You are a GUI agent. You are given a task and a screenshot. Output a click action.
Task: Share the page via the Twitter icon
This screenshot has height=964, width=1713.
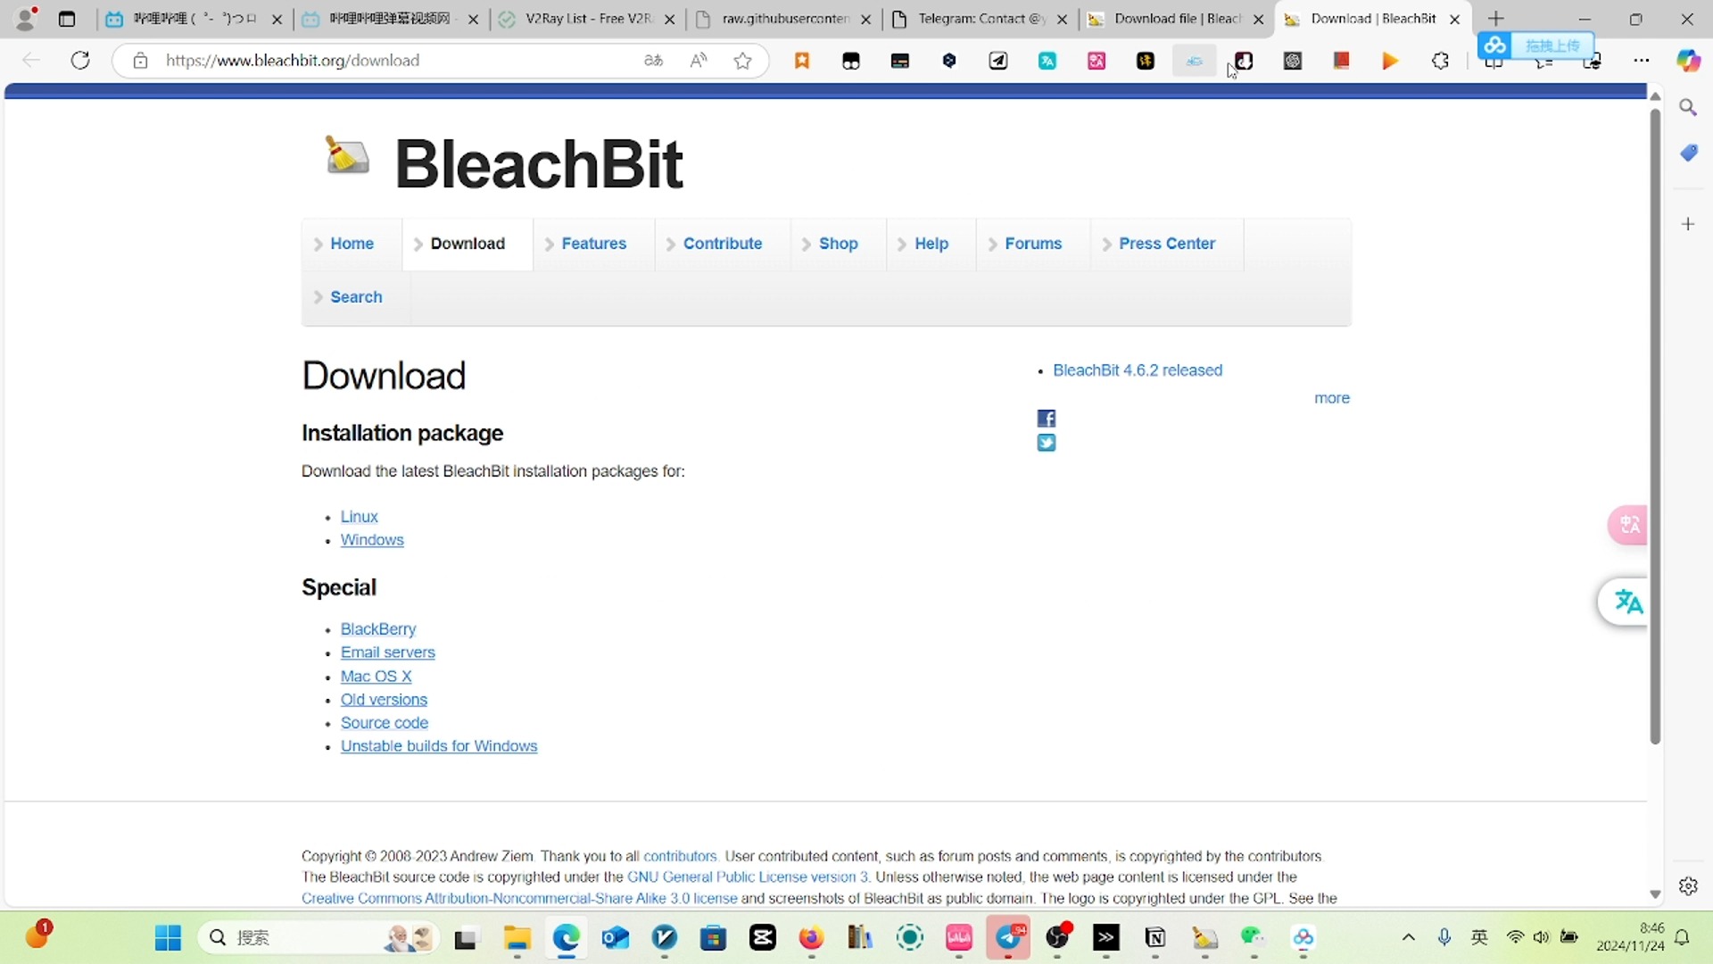(1047, 443)
